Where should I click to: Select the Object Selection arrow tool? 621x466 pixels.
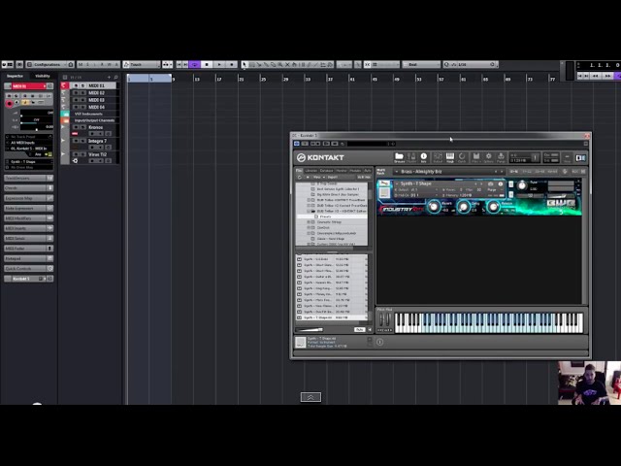(245, 64)
